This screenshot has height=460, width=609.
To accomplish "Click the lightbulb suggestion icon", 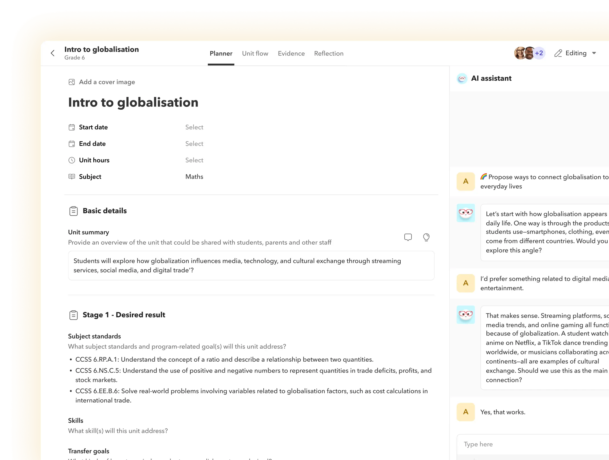I will [x=426, y=237].
